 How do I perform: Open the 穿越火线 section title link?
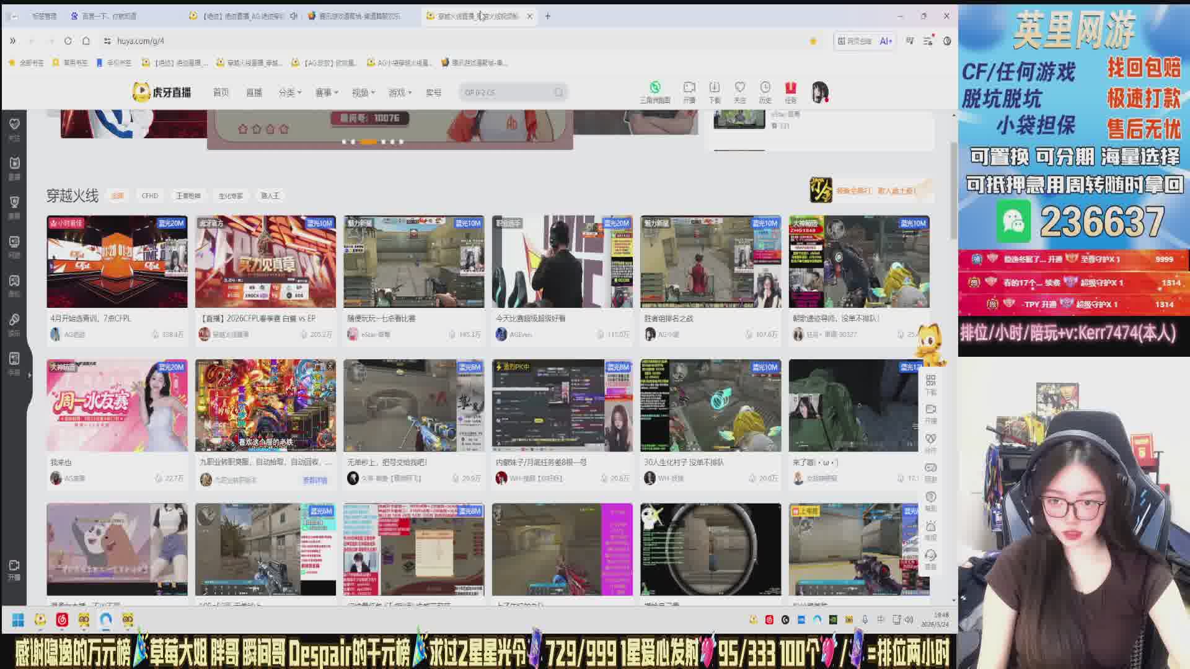pos(72,196)
